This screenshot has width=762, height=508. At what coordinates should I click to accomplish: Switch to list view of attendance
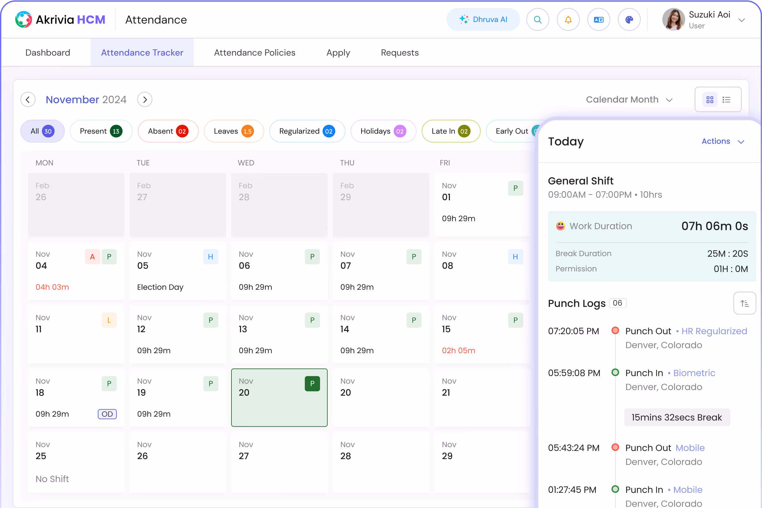[727, 99]
